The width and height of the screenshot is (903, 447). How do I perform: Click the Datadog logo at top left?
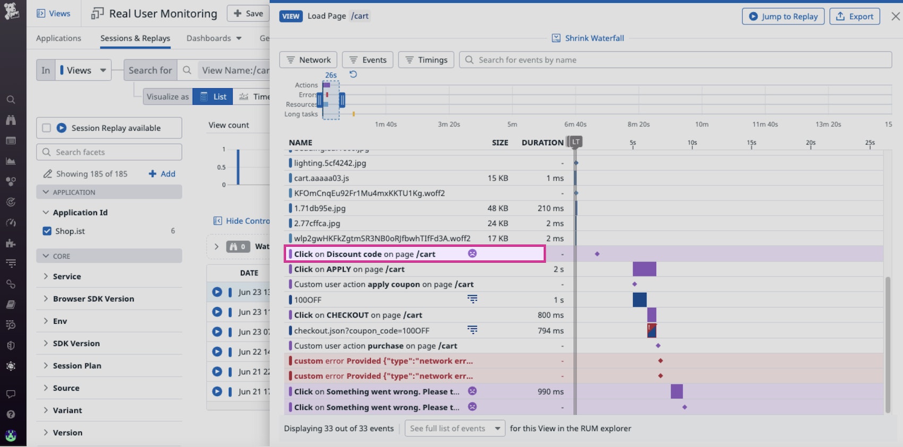12,12
